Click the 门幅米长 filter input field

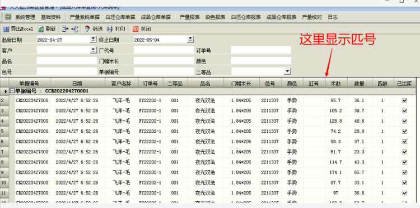[x=164, y=61]
